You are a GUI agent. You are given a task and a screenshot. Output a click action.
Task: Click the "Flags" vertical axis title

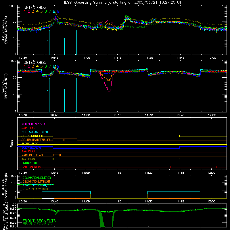click(12, 143)
